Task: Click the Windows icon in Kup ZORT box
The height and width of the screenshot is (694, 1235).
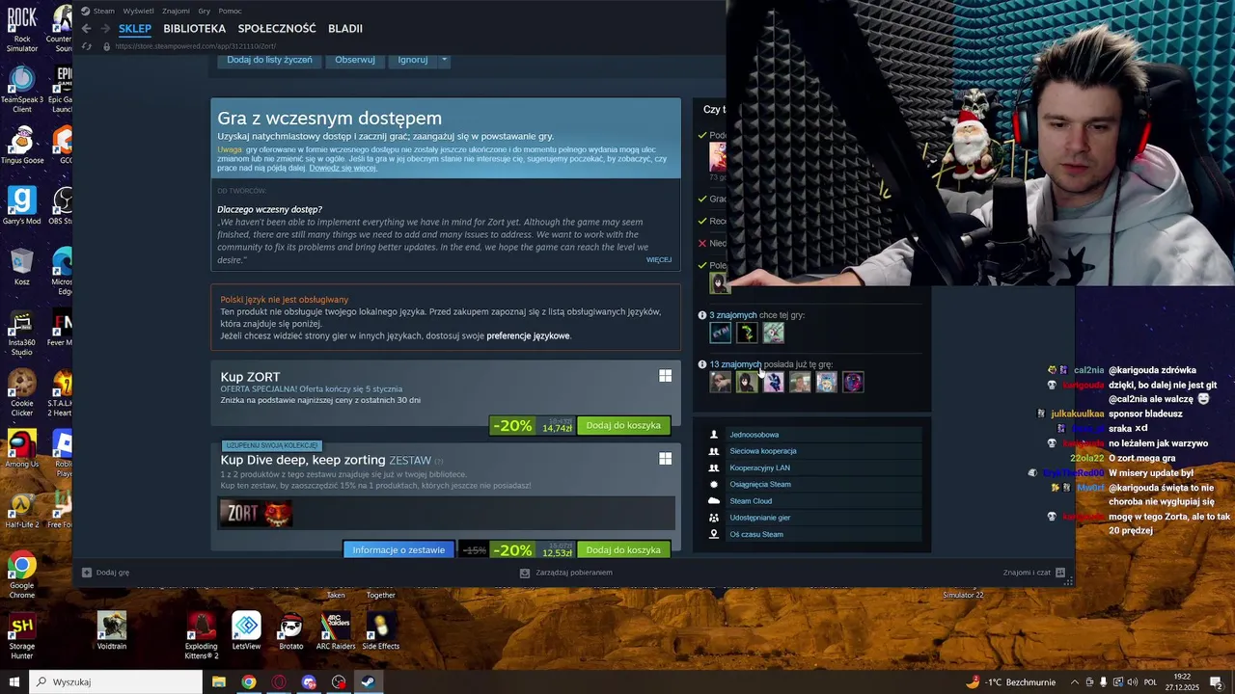Action: (x=666, y=376)
